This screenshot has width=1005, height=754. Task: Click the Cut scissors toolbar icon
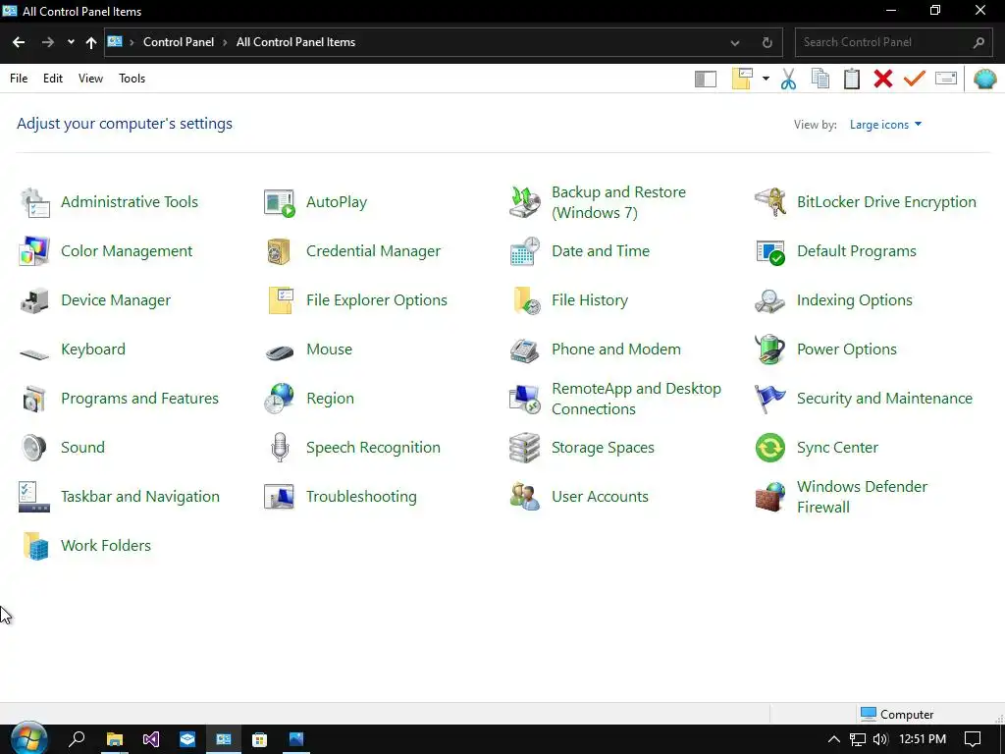(788, 79)
